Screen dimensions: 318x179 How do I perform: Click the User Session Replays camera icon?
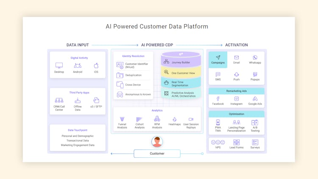pyautogui.click(x=191, y=119)
